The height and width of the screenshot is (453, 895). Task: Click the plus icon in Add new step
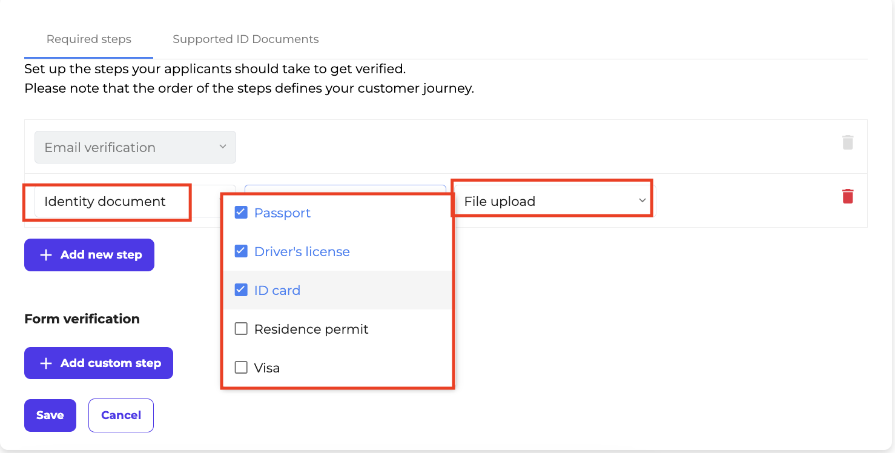[45, 255]
